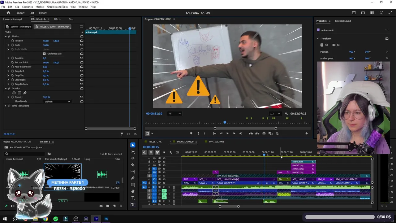Hide track V2 output eye
Image resolution: width=396 pixels, height=223 pixels.
[x=164, y=179]
